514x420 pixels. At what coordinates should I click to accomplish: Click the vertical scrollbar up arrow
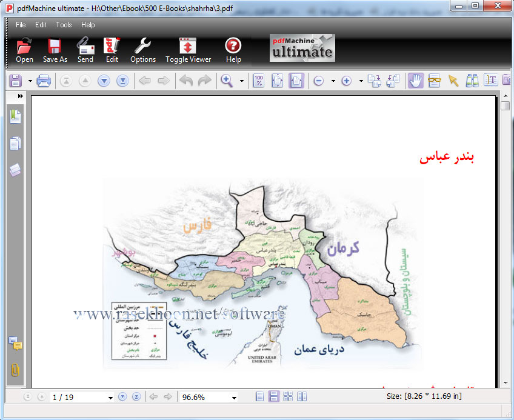point(506,95)
